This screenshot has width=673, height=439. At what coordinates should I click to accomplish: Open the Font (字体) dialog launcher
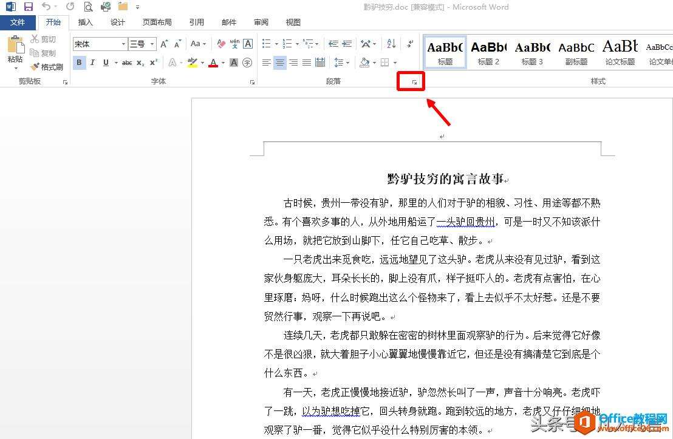pyautogui.click(x=252, y=82)
